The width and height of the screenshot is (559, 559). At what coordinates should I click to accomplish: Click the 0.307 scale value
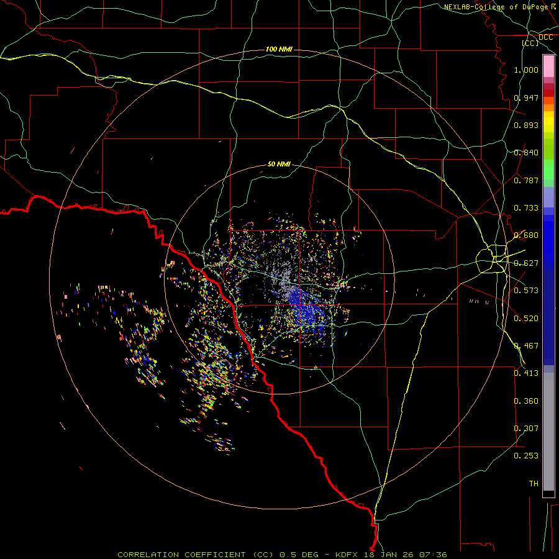coord(526,429)
